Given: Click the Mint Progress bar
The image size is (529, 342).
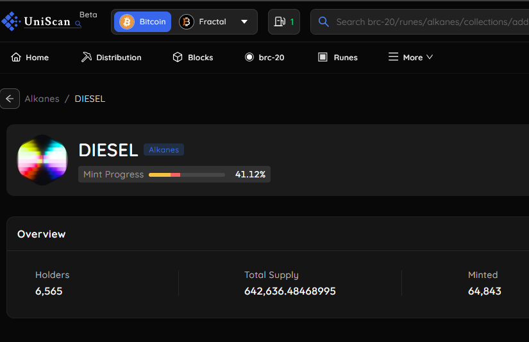Looking at the screenshot, I should coord(187,175).
